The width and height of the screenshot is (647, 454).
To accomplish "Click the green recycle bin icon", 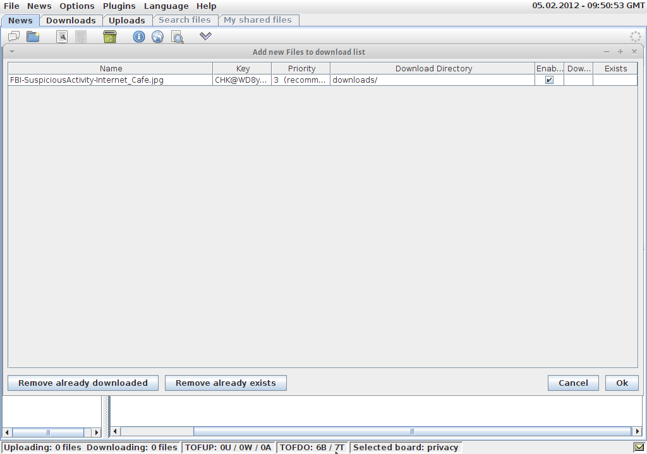I will (110, 37).
